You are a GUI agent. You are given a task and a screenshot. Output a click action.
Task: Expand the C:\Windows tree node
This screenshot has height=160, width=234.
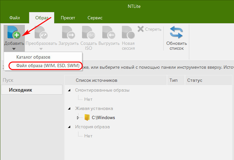78,118
